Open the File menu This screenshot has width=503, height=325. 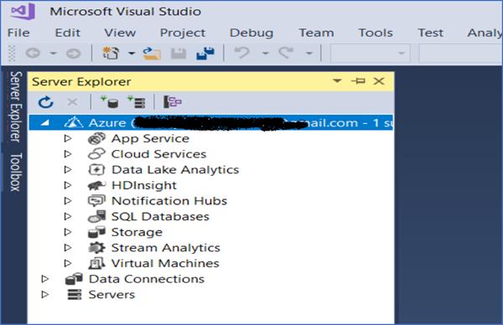(x=18, y=33)
